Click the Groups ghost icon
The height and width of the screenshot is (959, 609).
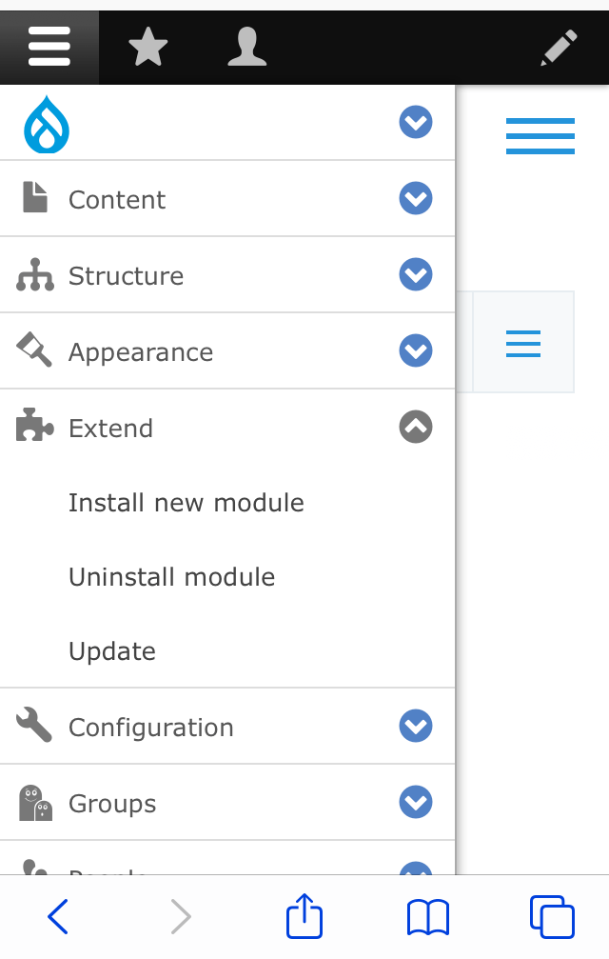[x=32, y=802]
